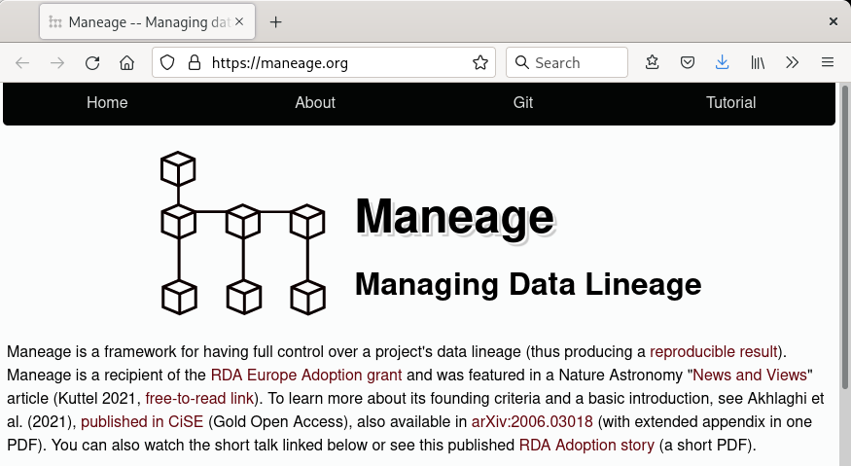Open the bookmarks star-tray toolbar menu
Image resolution: width=851 pixels, height=466 pixels.
tap(653, 62)
